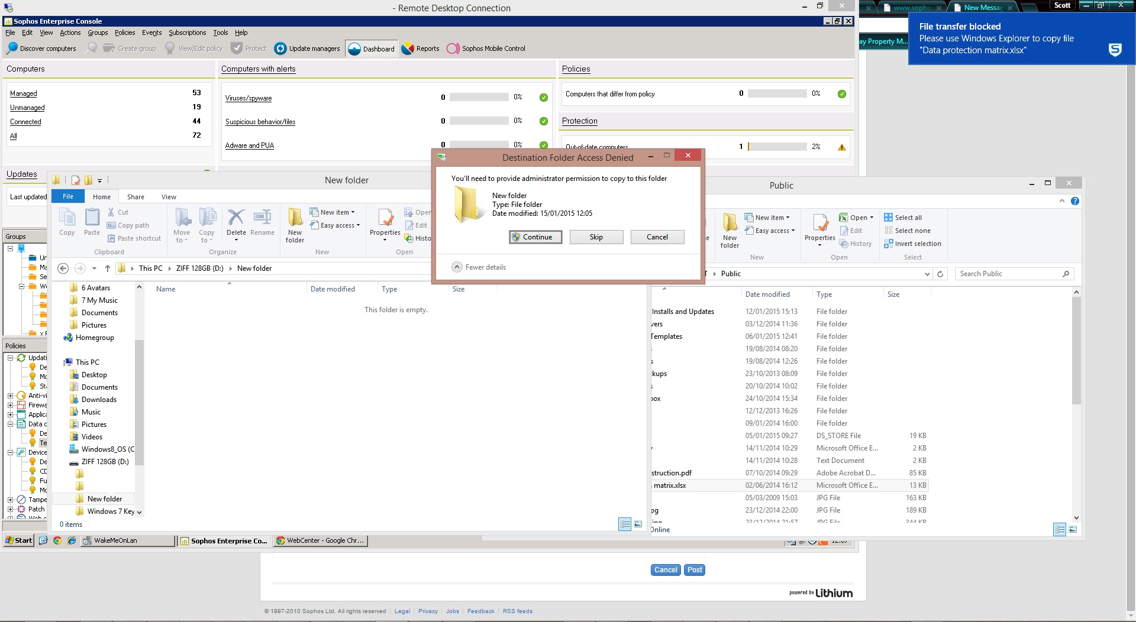Screen dimensions: 1136x622
Task: Click help icon in Public window
Action: pos(1075,201)
